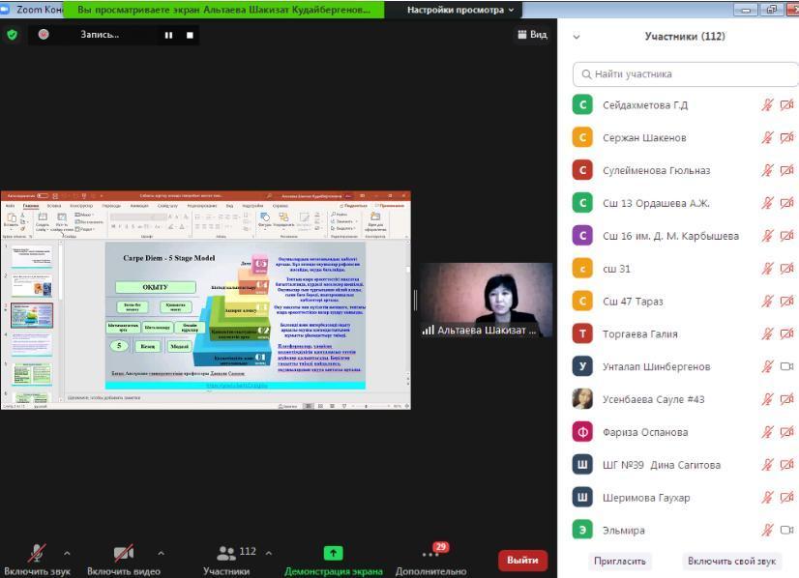This screenshot has width=799, height=578.
Task: Open the Настройки просмотра dropdown
Action: click(x=460, y=10)
